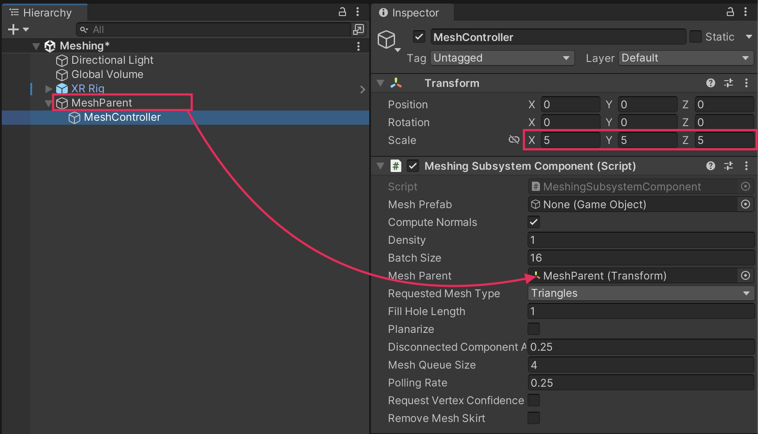Disable the Compute Normals checkbox

[533, 222]
